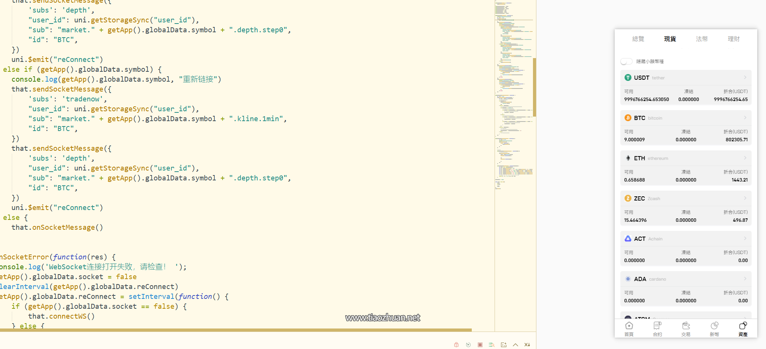The height and width of the screenshot is (349, 766).
Task: Select the 理財 tab
Action: [734, 39]
